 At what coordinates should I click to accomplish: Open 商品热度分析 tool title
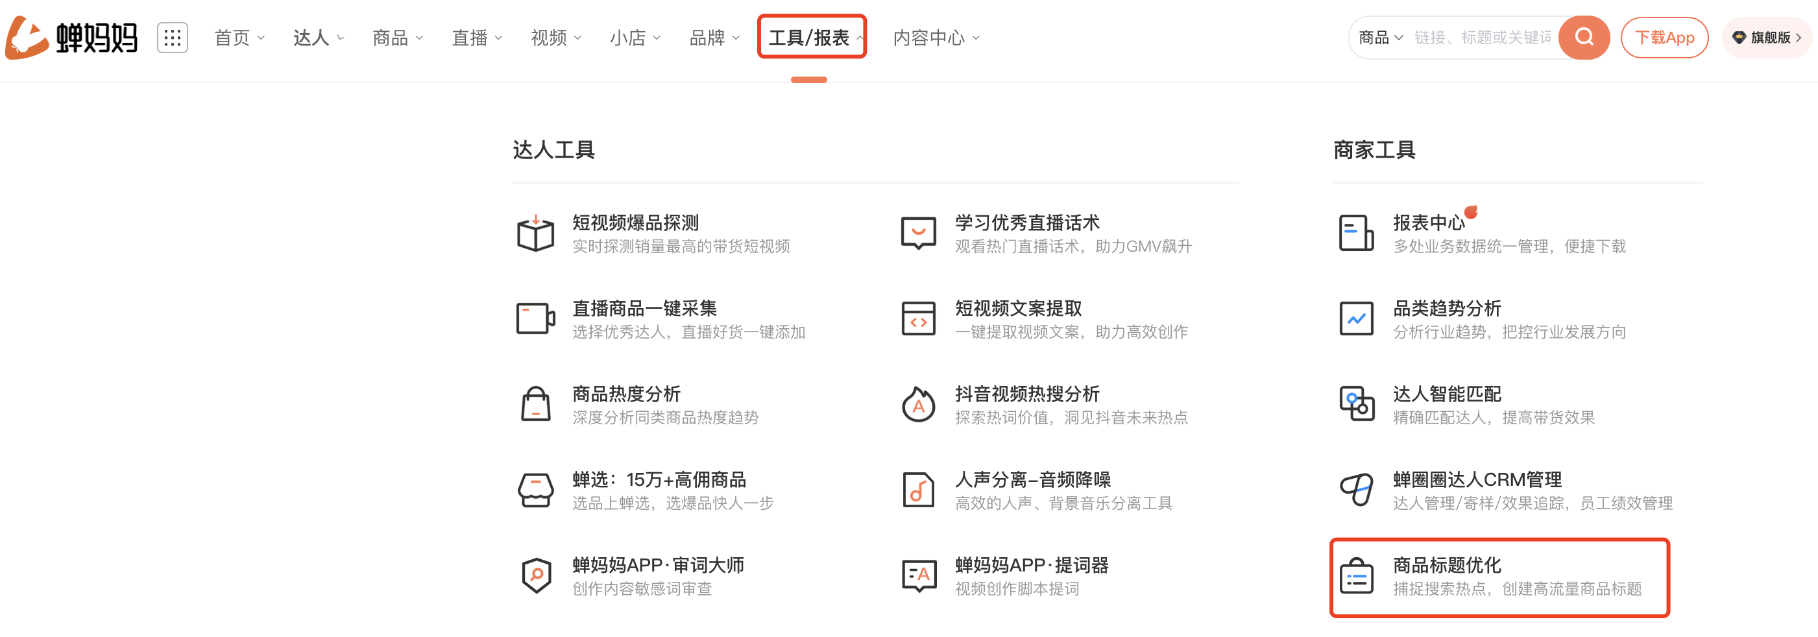tap(626, 394)
